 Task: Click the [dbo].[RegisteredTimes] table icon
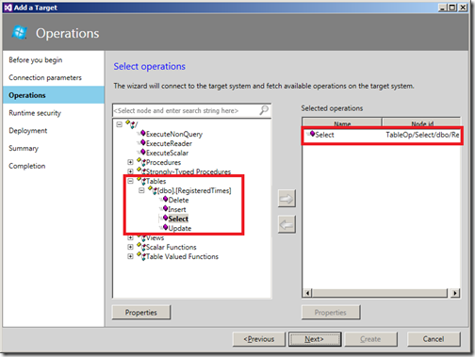pyautogui.click(x=153, y=190)
